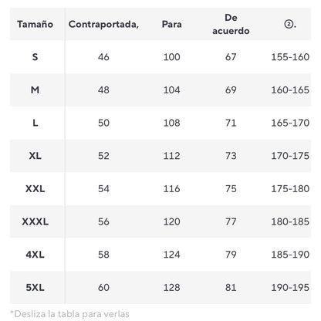
Task: Click the Contraportada column header
Action: click(x=103, y=24)
